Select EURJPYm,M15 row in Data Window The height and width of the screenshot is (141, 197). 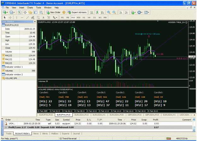coord(19,25)
